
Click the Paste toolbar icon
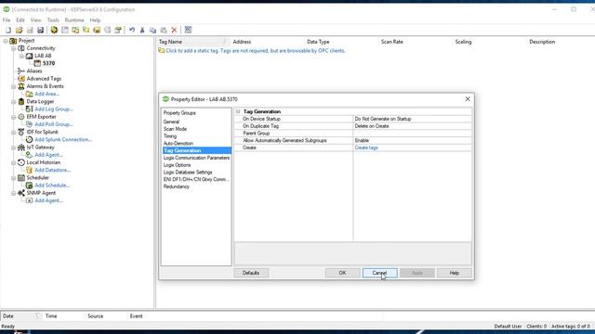click(164, 30)
